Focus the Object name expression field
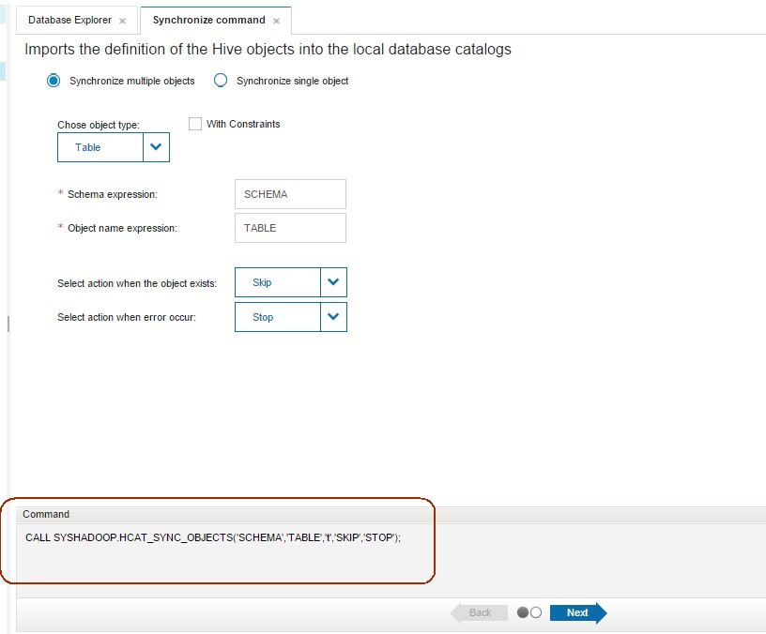This screenshot has width=766, height=634. [290, 228]
